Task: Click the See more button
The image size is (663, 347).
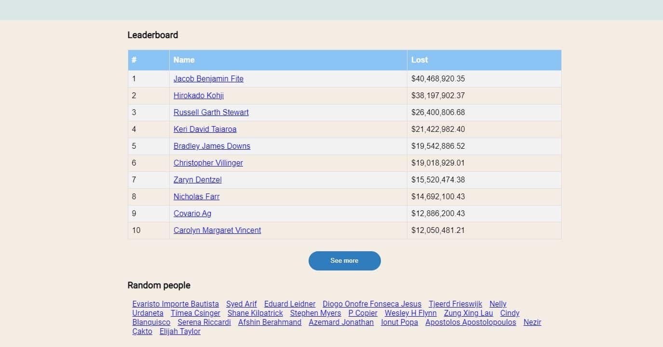Action: (x=344, y=260)
